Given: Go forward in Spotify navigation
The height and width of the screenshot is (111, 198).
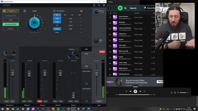Looking at the screenshot, I should click(114, 8).
